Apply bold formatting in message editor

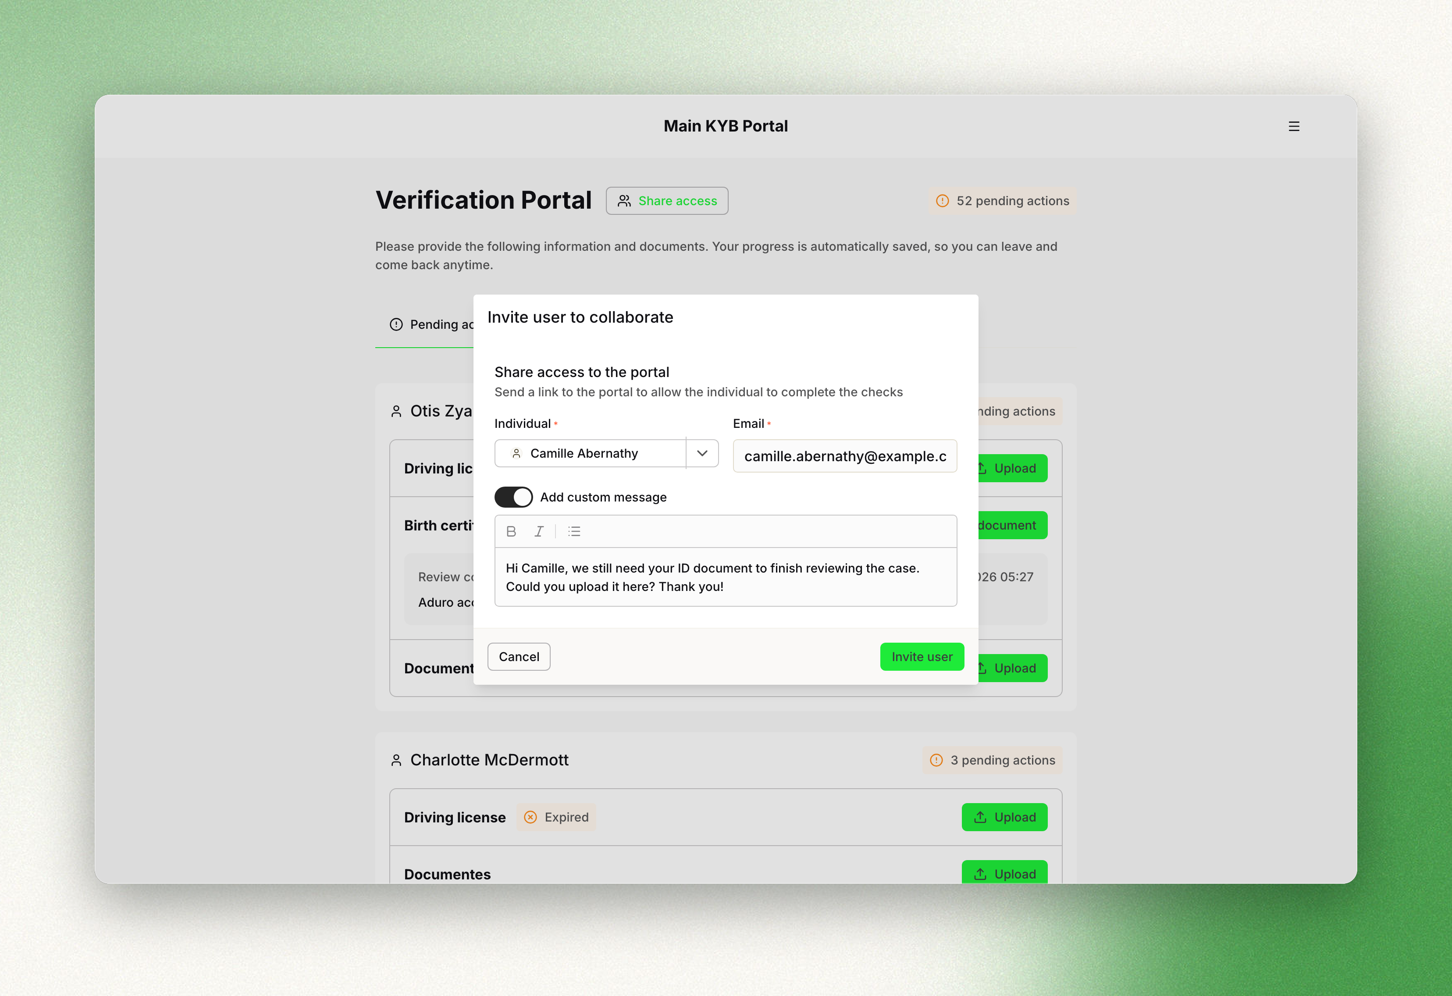click(511, 531)
